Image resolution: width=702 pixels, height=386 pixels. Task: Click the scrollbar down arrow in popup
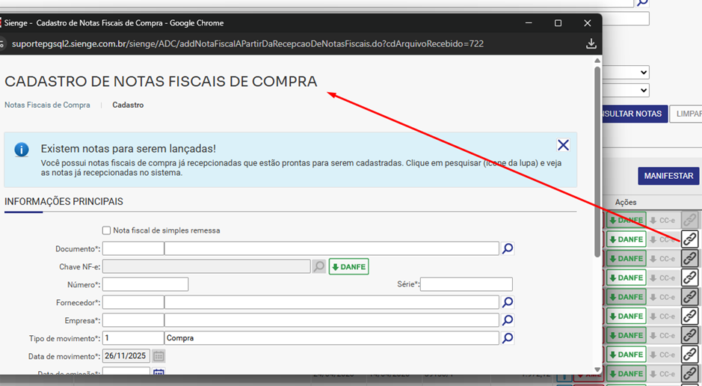click(597, 368)
